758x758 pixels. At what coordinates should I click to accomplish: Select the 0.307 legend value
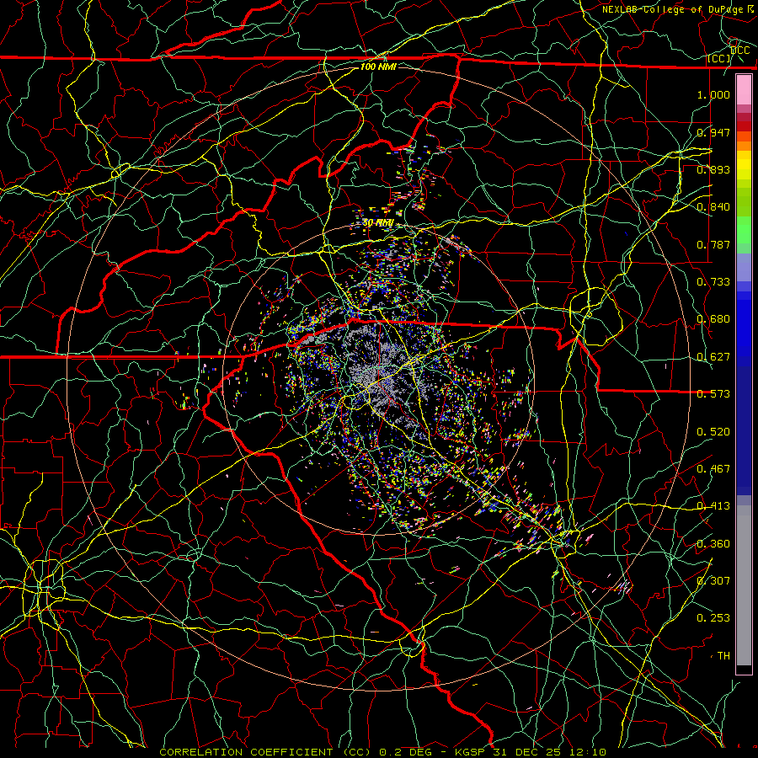(x=713, y=581)
